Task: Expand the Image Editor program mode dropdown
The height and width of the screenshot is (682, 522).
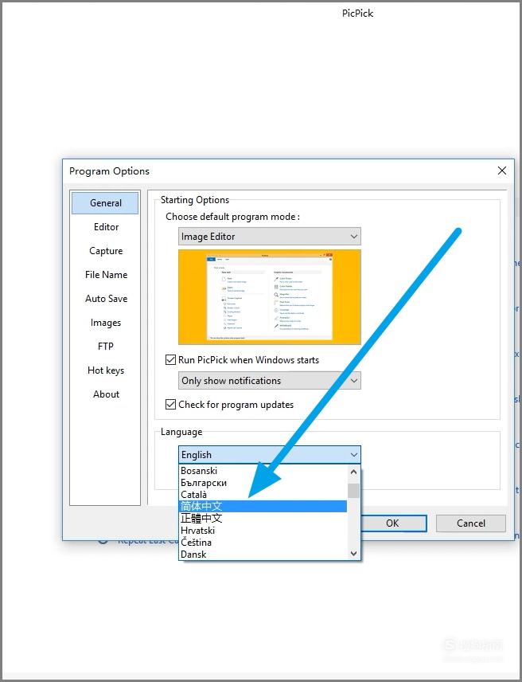Action: coord(269,237)
